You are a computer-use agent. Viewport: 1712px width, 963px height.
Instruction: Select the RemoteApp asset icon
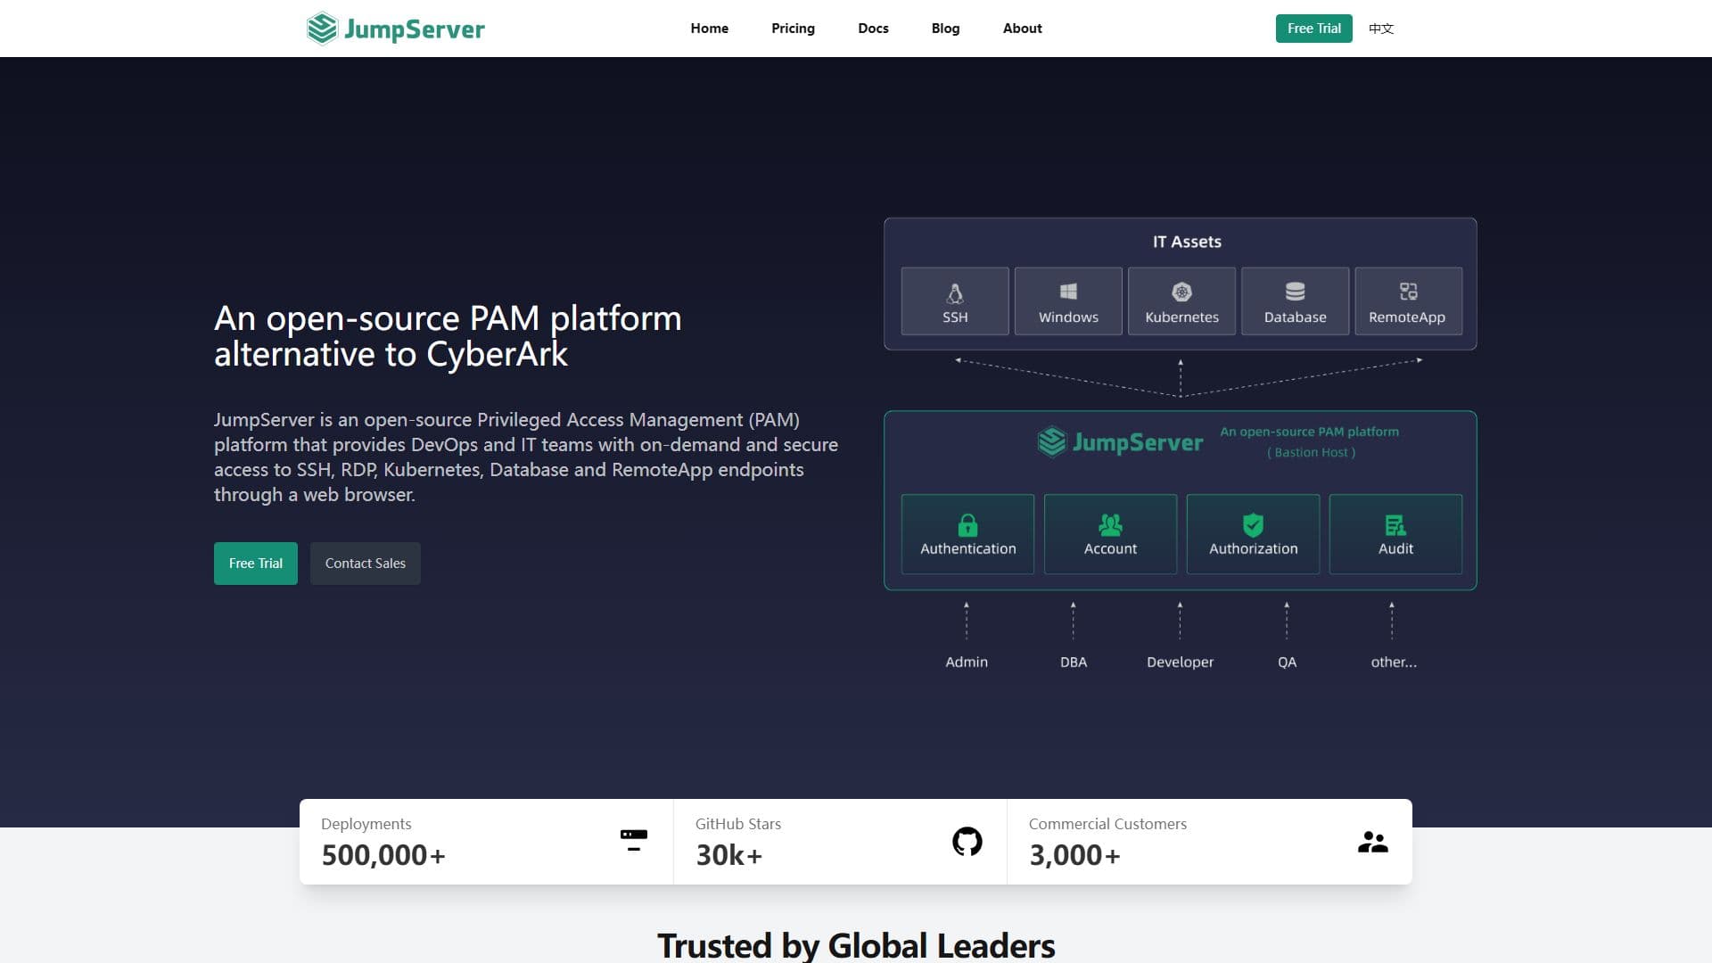coord(1408,292)
